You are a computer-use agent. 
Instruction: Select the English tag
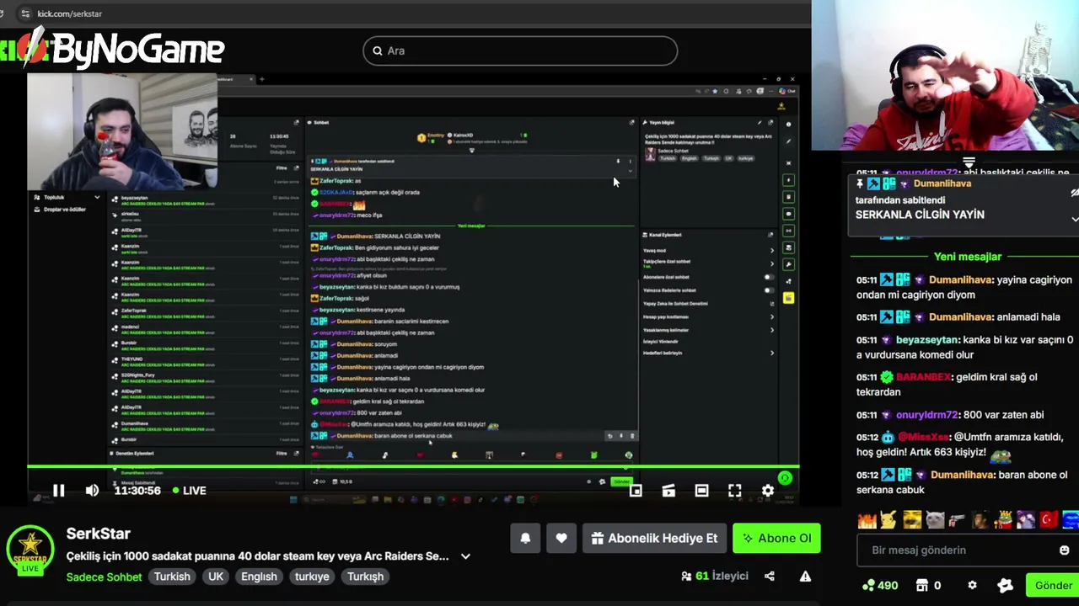pos(259,577)
